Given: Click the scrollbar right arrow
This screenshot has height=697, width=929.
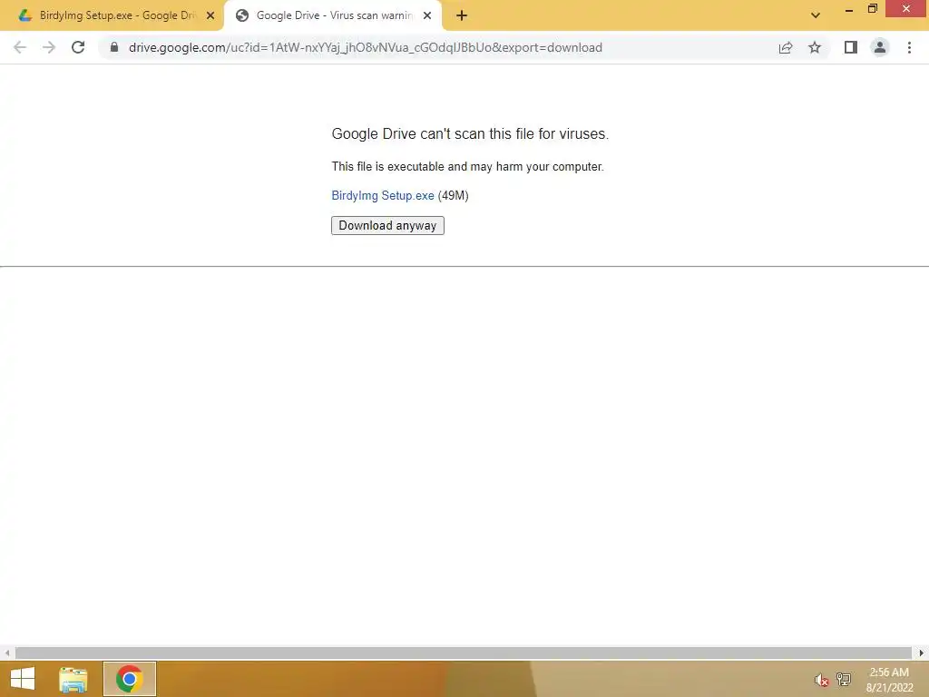Looking at the screenshot, I should click(922, 653).
